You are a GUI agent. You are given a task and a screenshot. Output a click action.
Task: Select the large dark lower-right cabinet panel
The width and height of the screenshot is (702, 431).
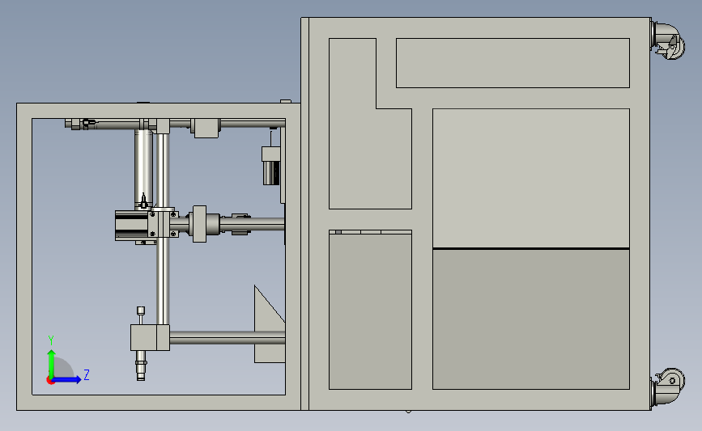point(531,319)
